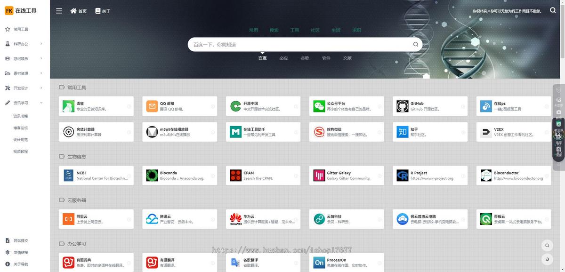Toggle night mode with the moon button
565x272 pixels.
coord(547,259)
